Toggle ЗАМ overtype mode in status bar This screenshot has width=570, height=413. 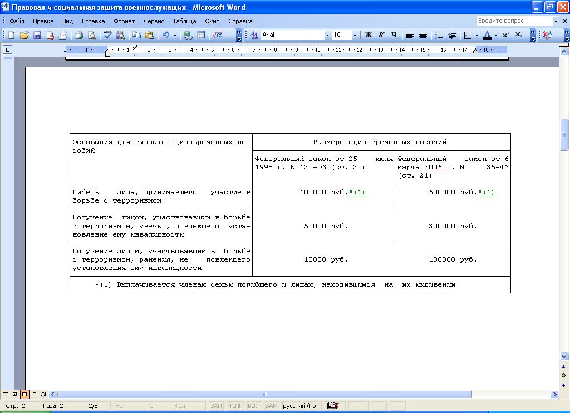click(272, 406)
